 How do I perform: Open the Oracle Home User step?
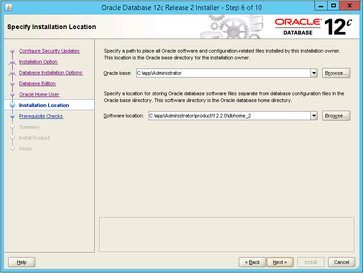39,95
